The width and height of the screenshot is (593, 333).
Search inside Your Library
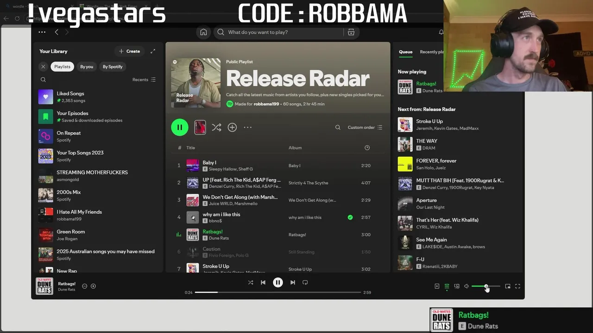43,80
